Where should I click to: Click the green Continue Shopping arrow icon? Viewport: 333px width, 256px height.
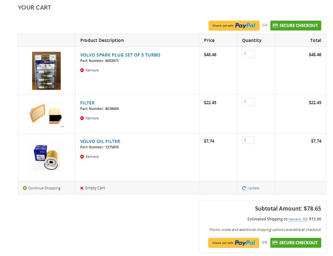[x=25, y=188]
